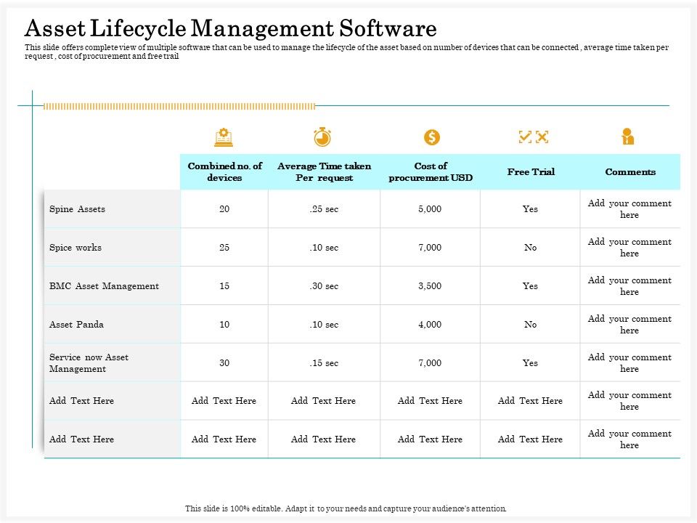Click Spine Assets cost '5,000'
Viewport: 697px width, 523px height.
click(430, 209)
